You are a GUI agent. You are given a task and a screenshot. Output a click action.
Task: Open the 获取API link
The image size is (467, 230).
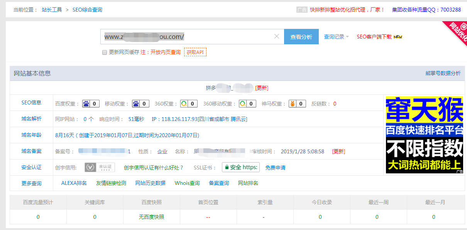click(195, 52)
